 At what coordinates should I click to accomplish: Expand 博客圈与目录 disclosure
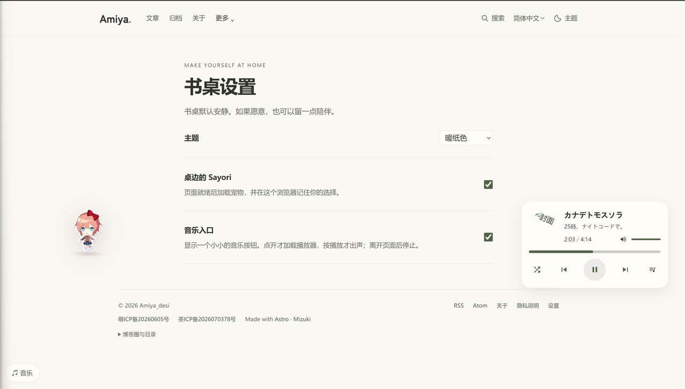tap(137, 334)
